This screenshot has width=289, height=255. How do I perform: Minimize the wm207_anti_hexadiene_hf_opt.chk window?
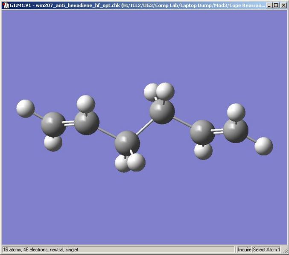269,6
